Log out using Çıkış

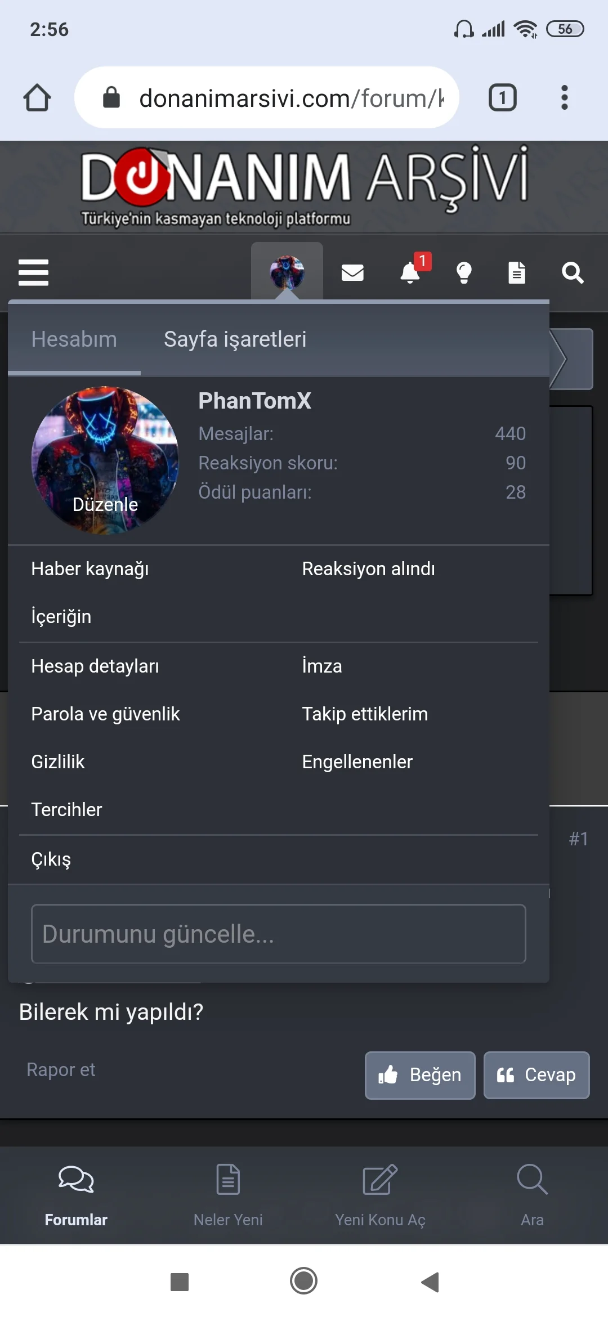coord(51,859)
